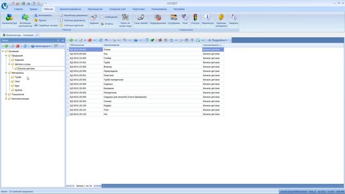Click the horizontal scrollbar under the grid
Viewport: 345px width, 194px height.
[222, 186]
